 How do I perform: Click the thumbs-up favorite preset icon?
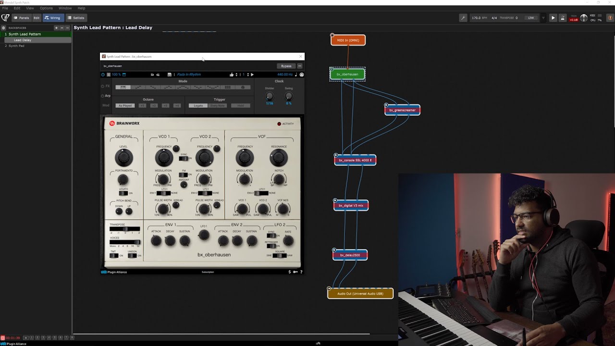(232, 74)
